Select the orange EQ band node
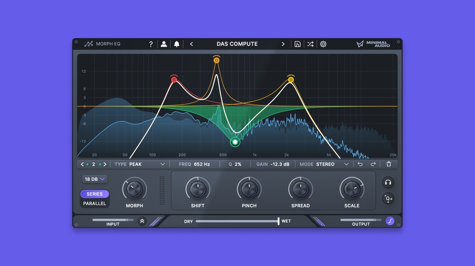Screen dimensions: 475x266 tap(216, 61)
